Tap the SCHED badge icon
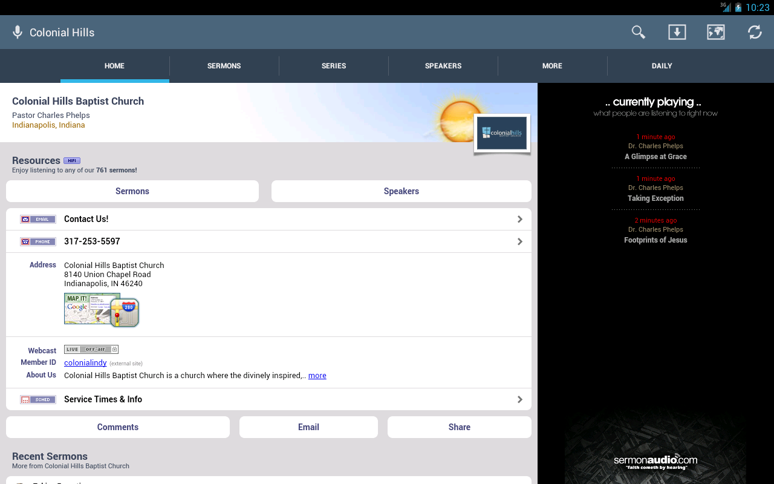The image size is (774, 484). point(38,399)
